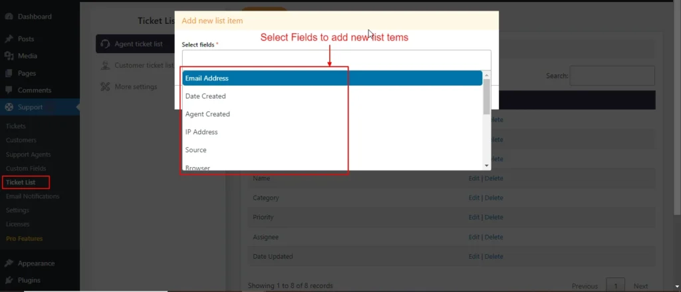Viewport: 681px width, 292px height.
Task: Edit the Date Updated list item
Action: coord(474,256)
